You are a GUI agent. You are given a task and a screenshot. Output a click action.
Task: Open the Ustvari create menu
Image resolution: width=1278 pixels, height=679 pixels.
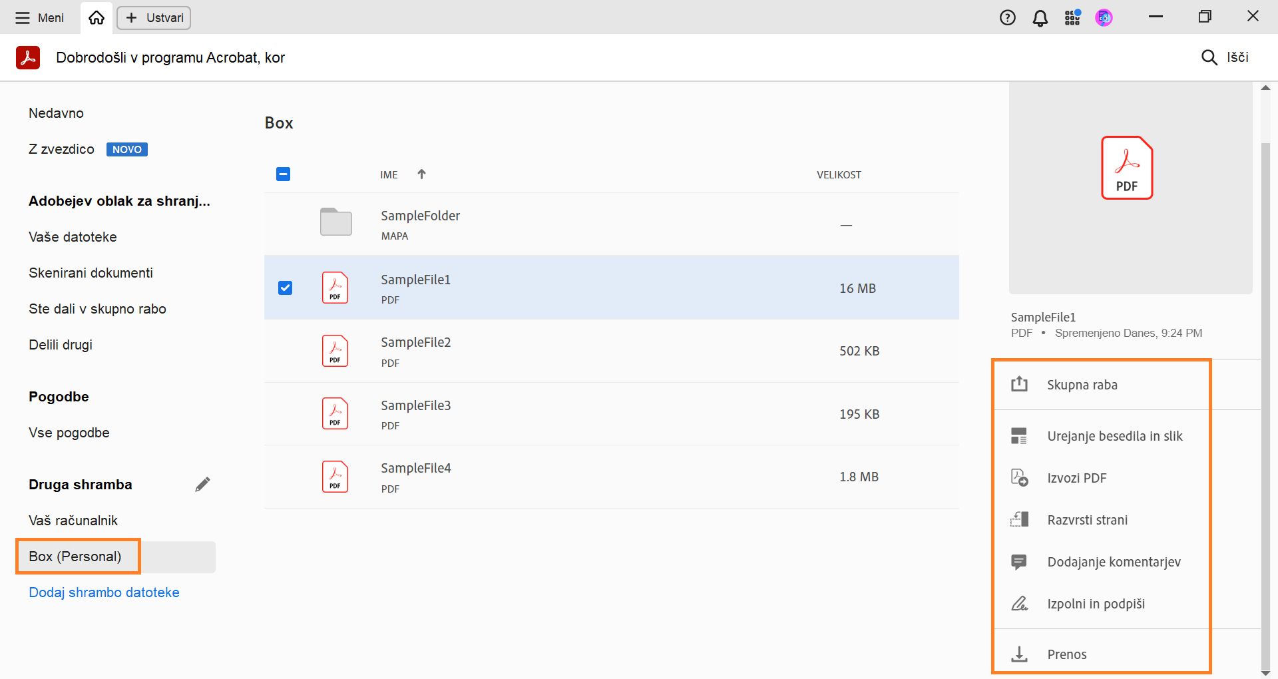pyautogui.click(x=154, y=18)
